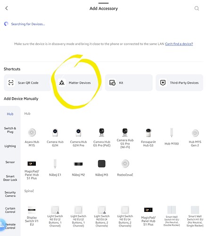Image resolution: width=207 pixels, height=236 pixels.
Task: Choose the Náboj M3 device
Action: click(x=102, y=168)
